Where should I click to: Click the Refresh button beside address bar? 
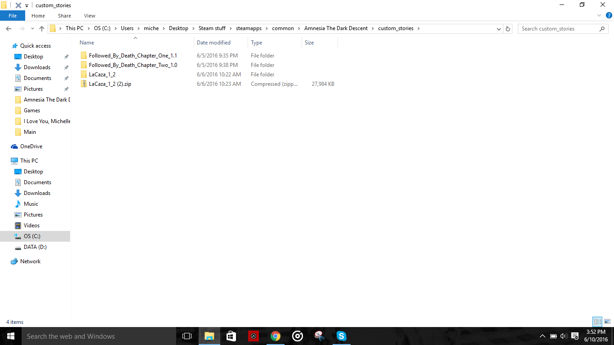tap(508, 29)
